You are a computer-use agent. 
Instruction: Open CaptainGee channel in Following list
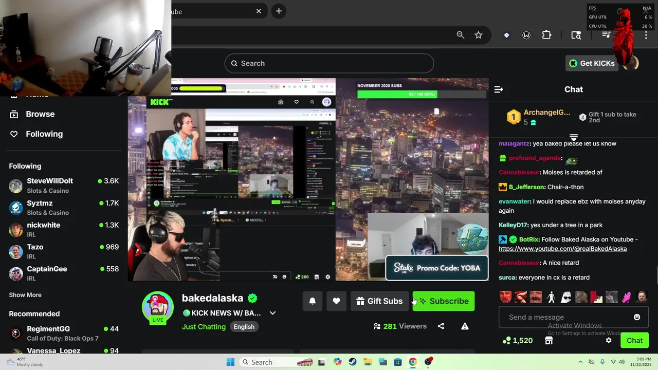pyautogui.click(x=64, y=273)
